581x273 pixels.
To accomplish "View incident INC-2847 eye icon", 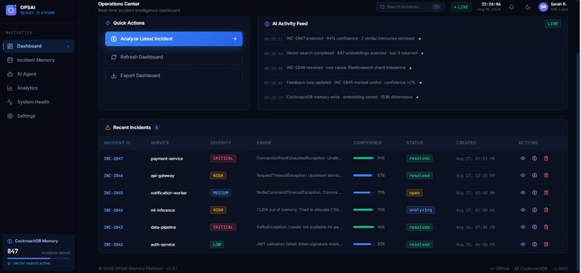I will pyautogui.click(x=523, y=158).
